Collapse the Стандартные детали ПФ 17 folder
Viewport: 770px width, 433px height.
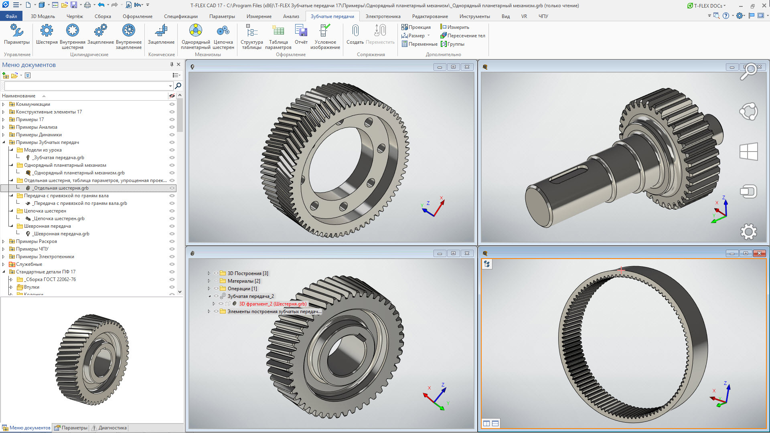pyautogui.click(x=4, y=272)
